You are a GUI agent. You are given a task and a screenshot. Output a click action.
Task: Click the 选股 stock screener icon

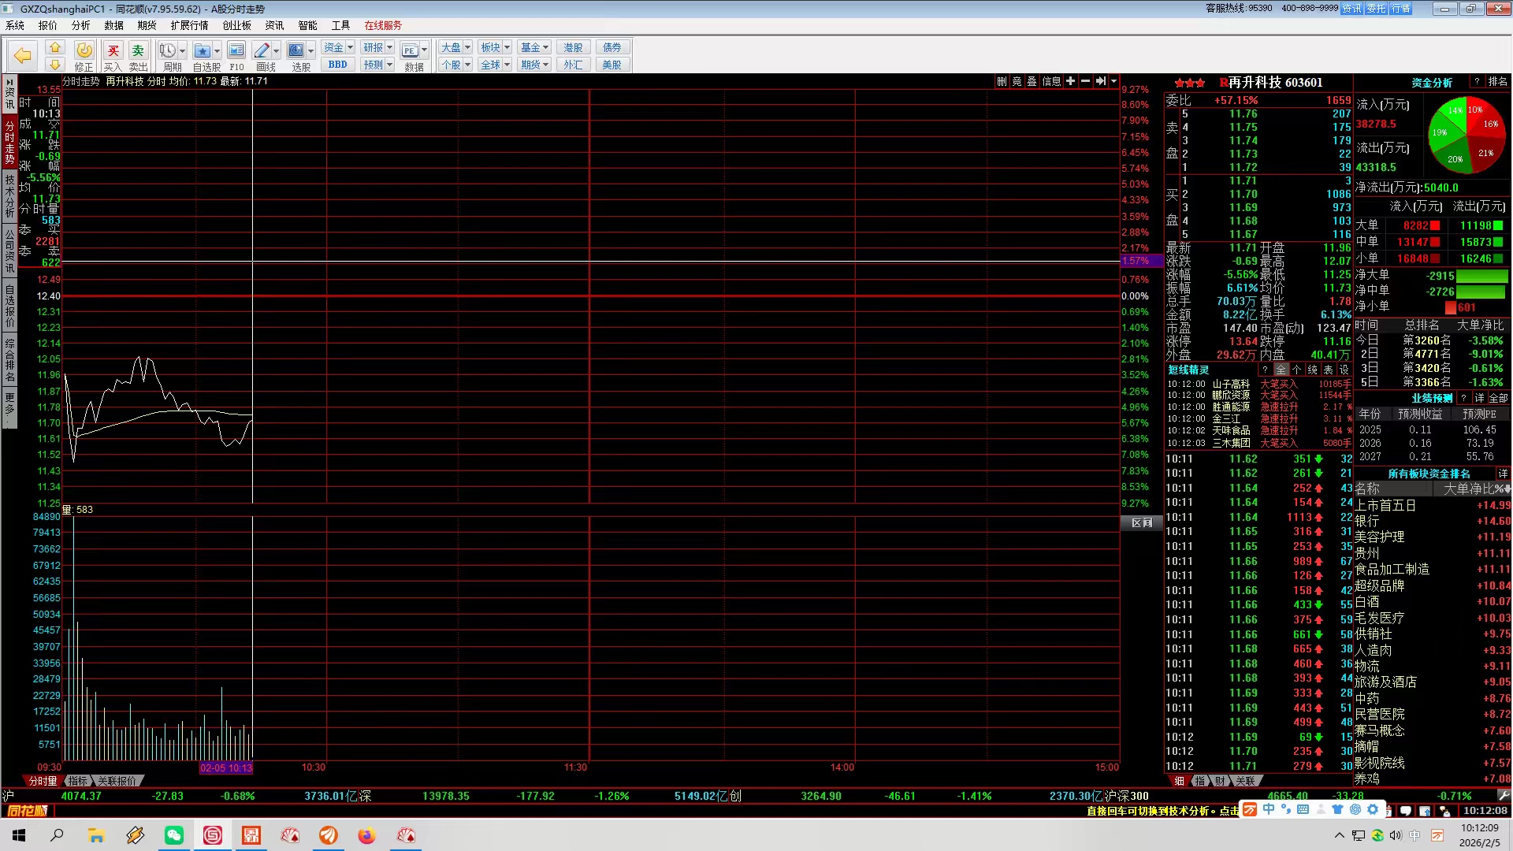point(296,51)
